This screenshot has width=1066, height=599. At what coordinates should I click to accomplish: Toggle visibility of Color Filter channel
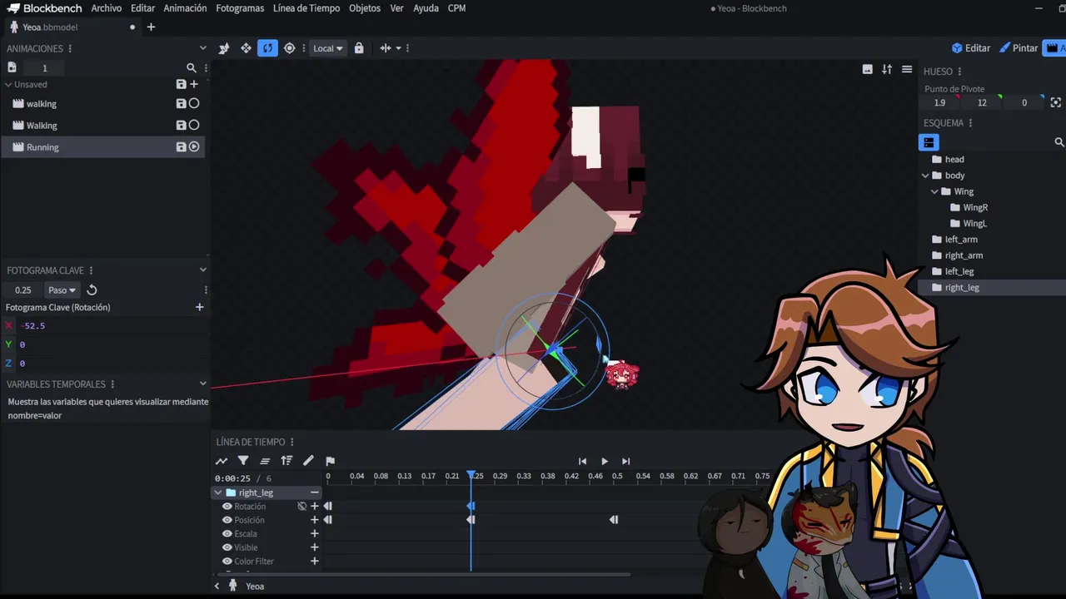(x=227, y=562)
